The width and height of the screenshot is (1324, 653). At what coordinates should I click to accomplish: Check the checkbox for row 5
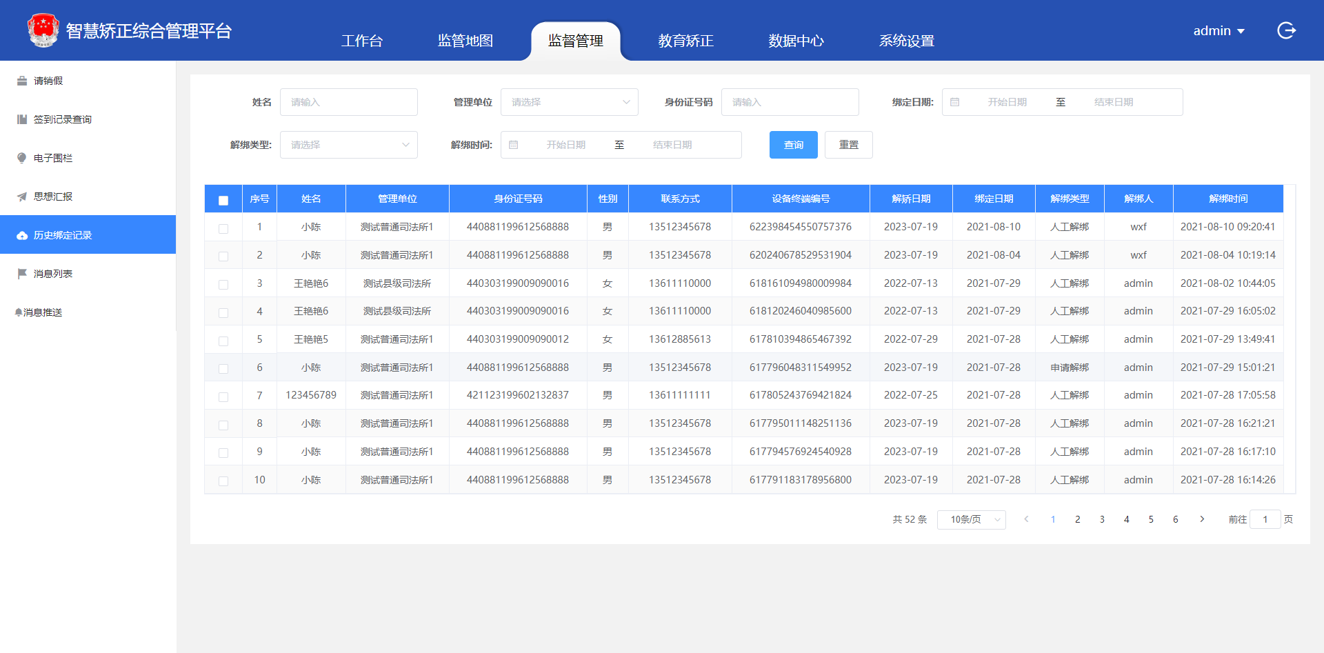tap(223, 341)
